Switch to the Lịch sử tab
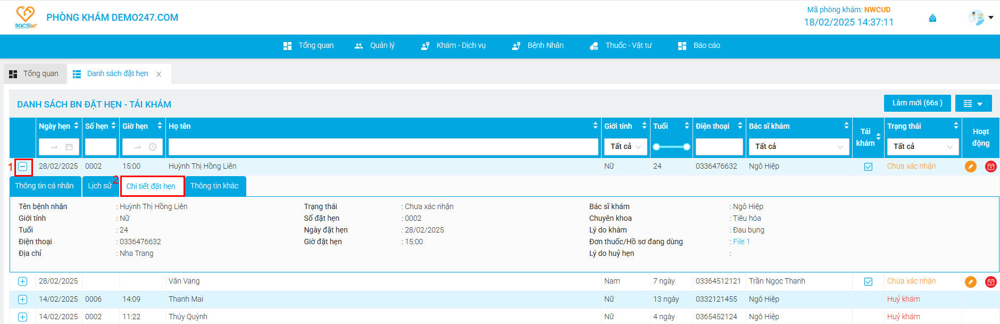This screenshot has height=324, width=1000. tap(100, 186)
